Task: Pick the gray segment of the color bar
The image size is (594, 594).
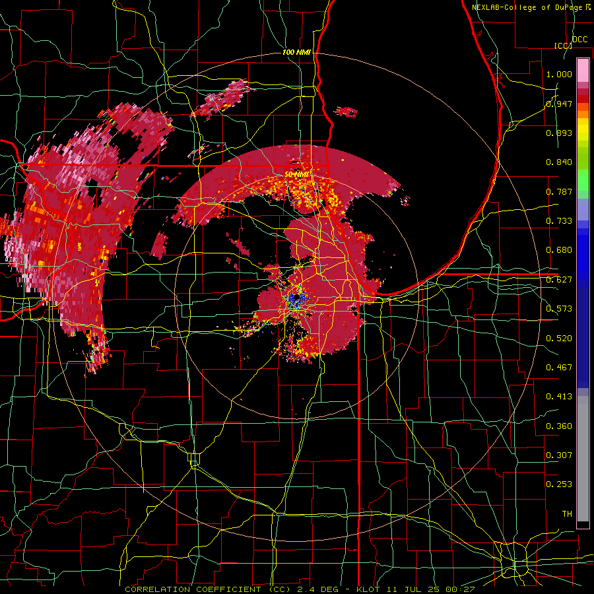Action: (583, 459)
